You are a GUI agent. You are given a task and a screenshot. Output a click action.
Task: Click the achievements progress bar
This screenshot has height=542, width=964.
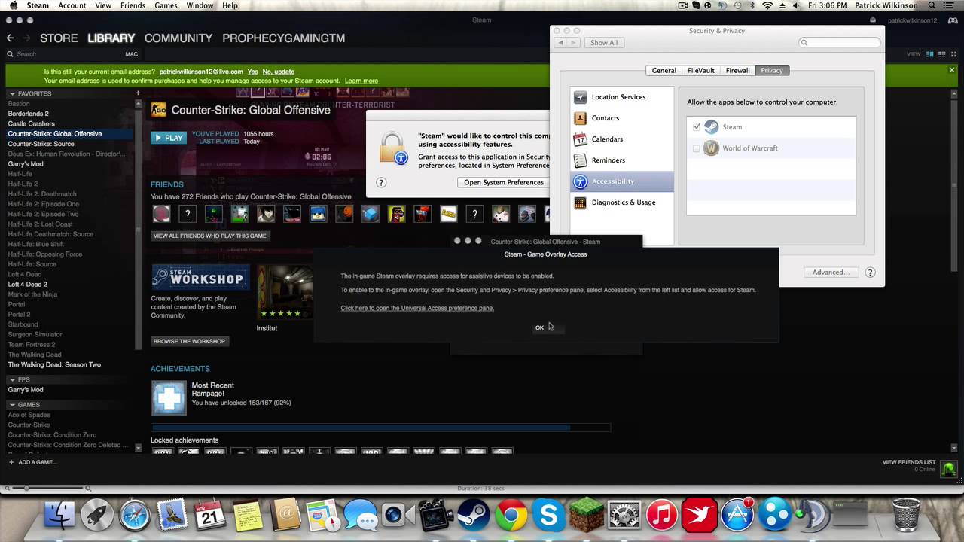380,428
